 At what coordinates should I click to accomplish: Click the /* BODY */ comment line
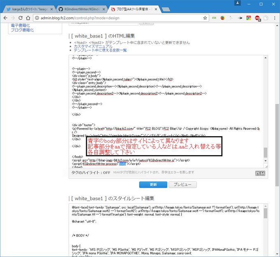point(80,236)
